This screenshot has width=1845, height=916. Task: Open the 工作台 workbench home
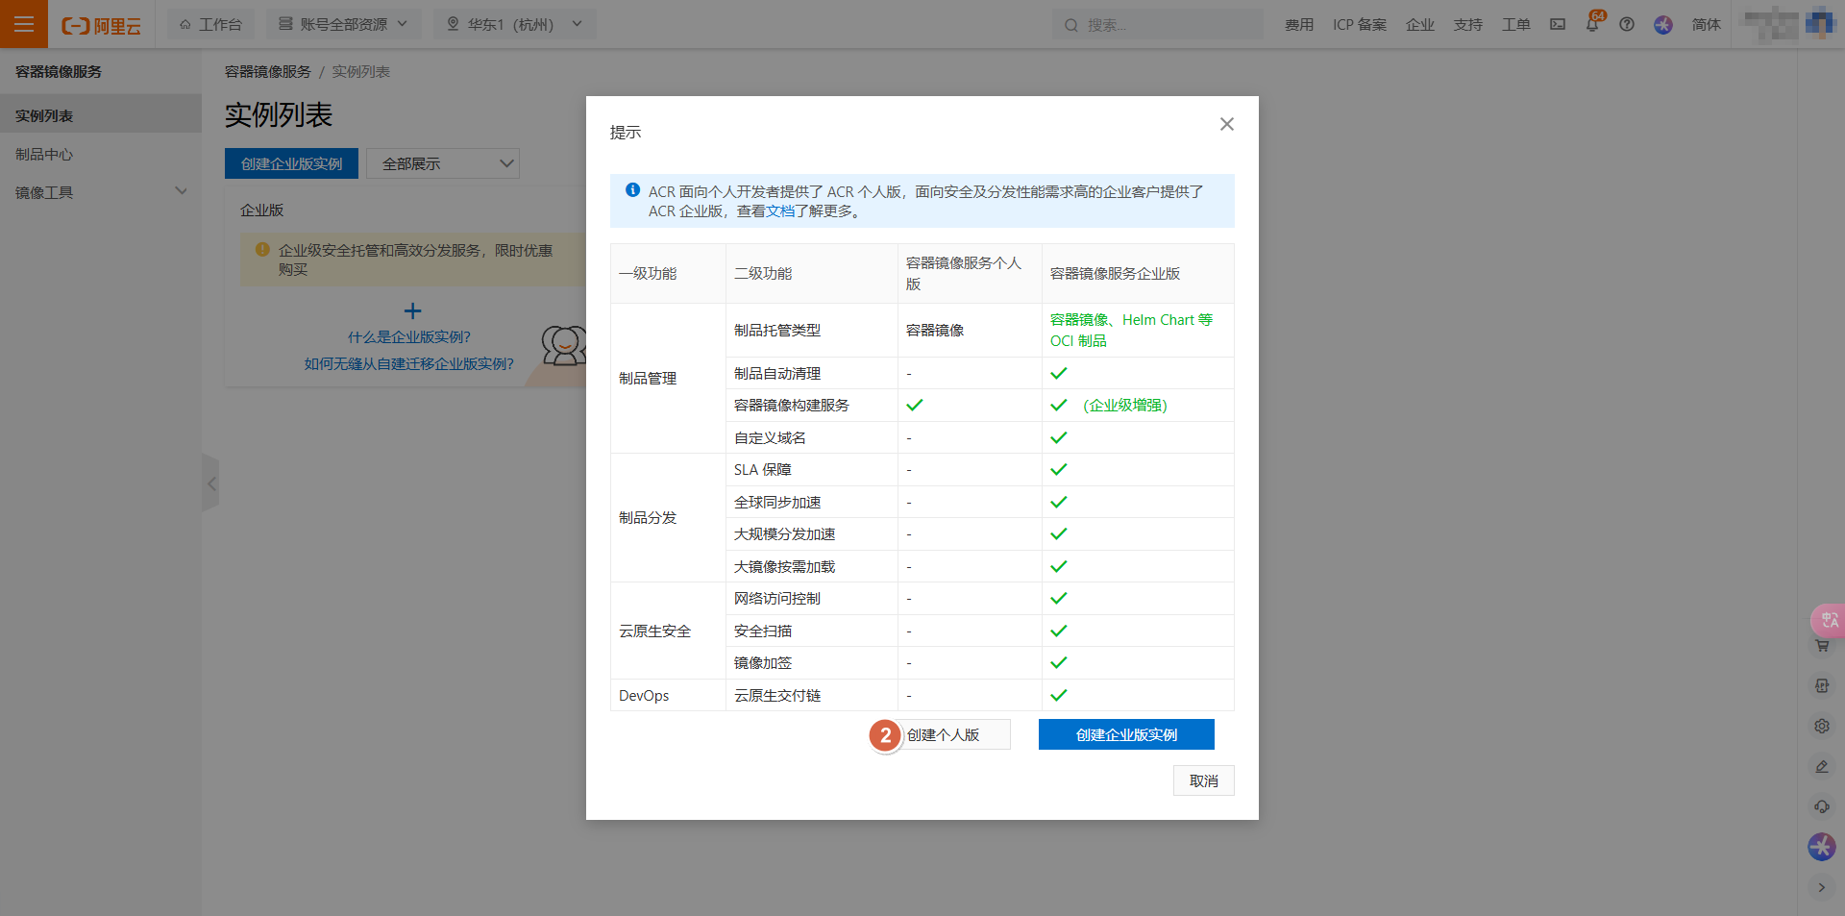(x=210, y=24)
